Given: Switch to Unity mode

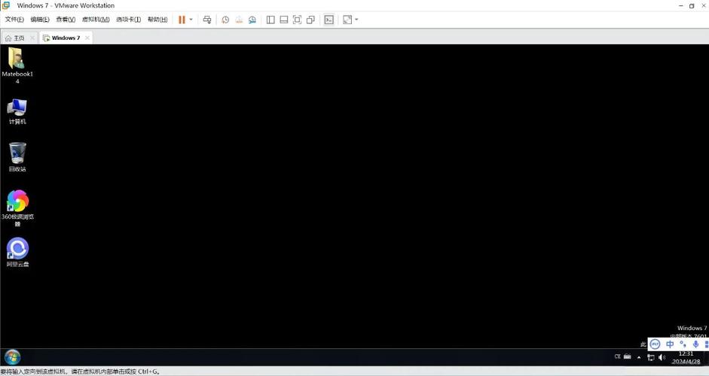Looking at the screenshot, I should point(310,20).
